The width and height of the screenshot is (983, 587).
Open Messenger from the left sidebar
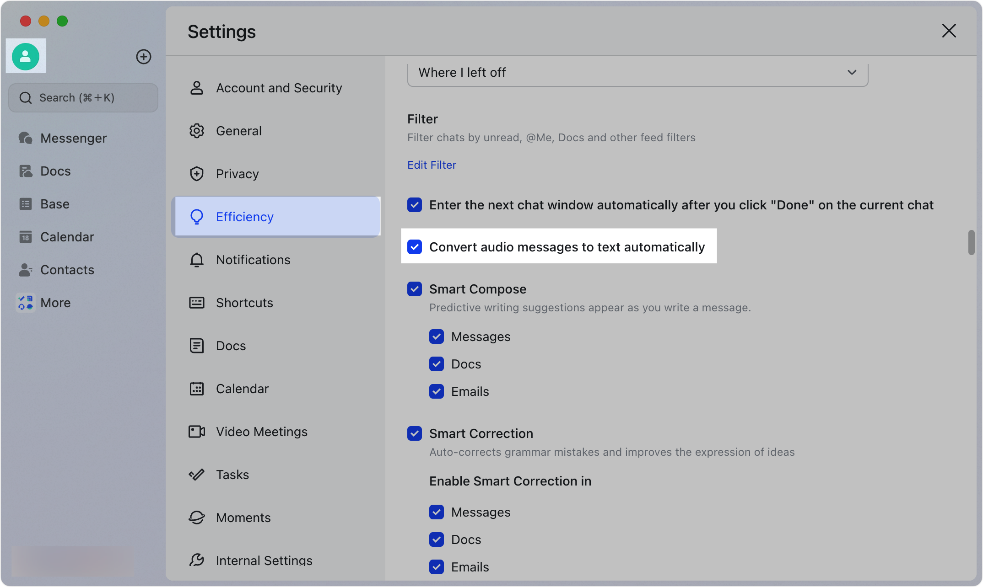coord(63,138)
